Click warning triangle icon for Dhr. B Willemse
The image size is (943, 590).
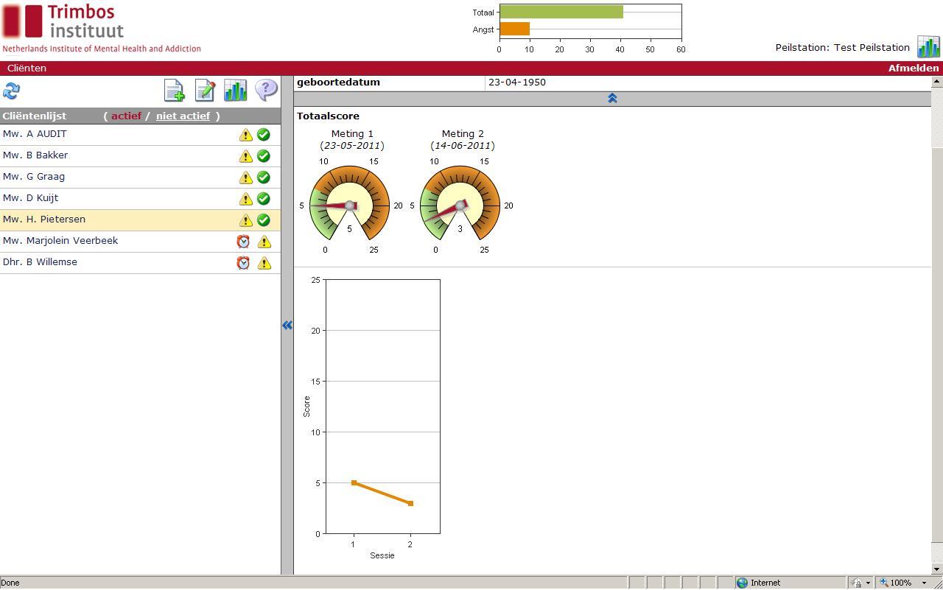coord(264,263)
